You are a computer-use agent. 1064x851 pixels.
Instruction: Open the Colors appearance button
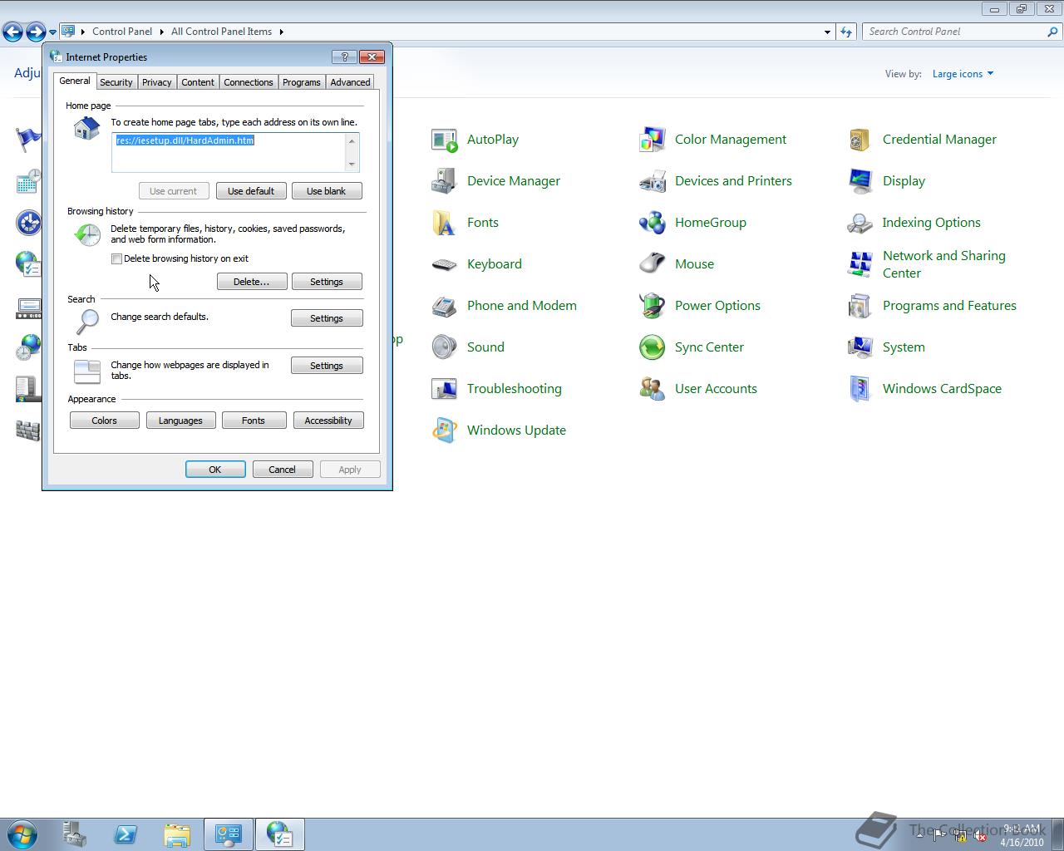(105, 421)
